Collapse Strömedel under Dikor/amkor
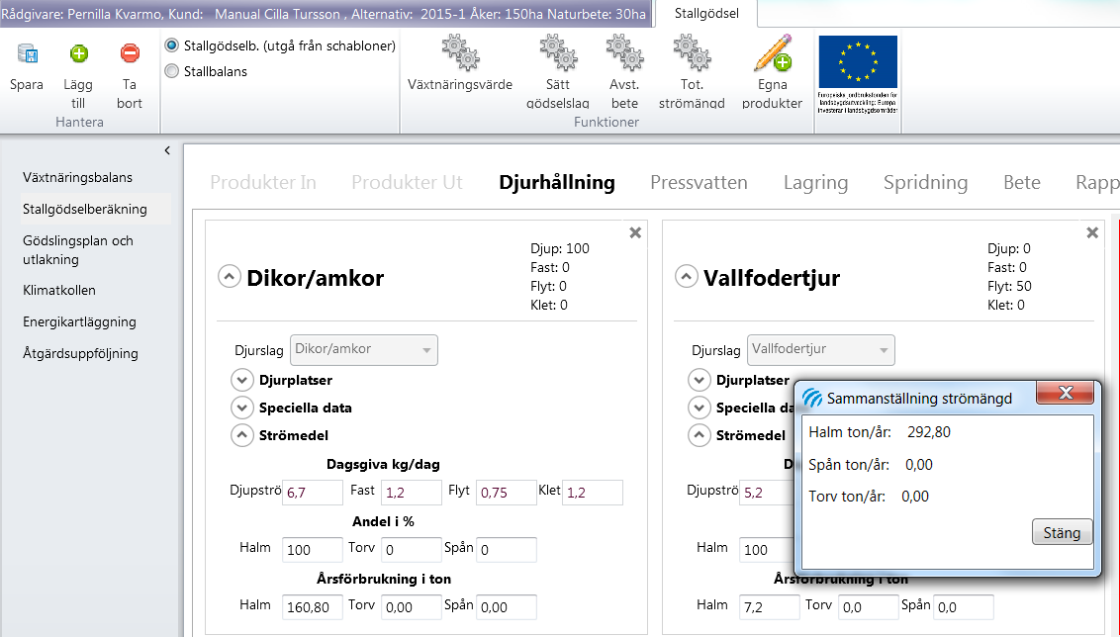Screen dimensions: 1120x637 point(242,435)
